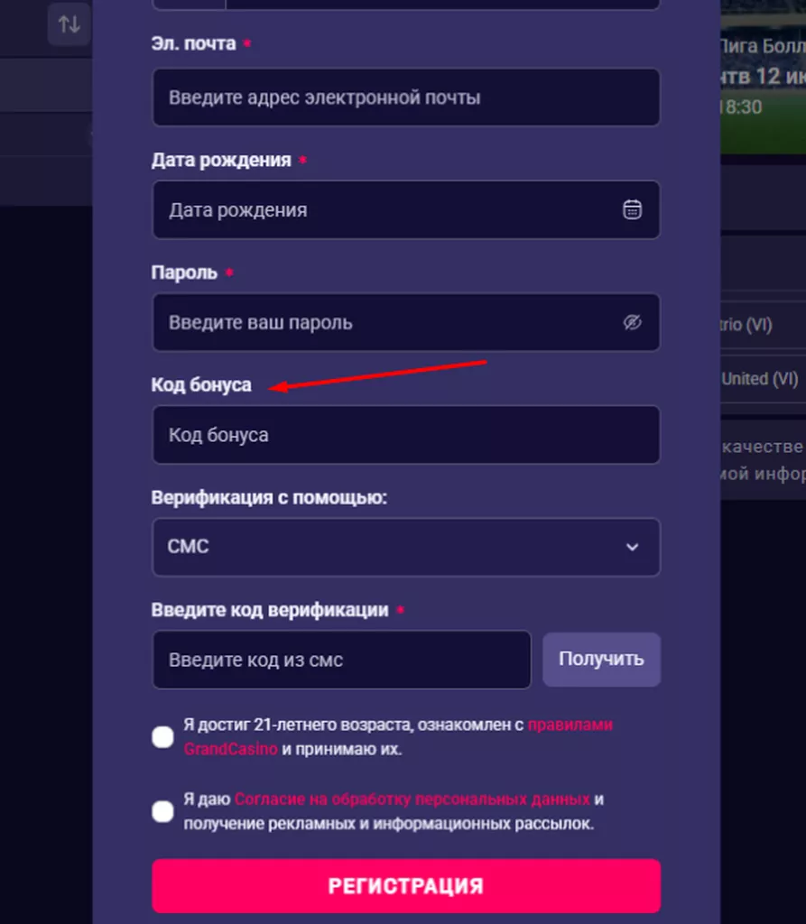Click the Код бонуса input field
806x924 pixels.
405,435
